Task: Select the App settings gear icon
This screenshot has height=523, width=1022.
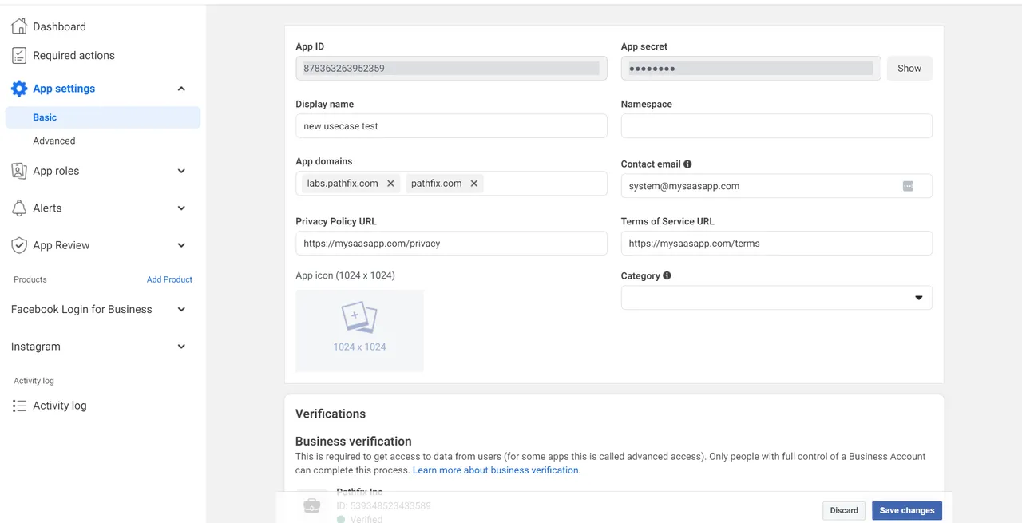Action: click(x=19, y=88)
